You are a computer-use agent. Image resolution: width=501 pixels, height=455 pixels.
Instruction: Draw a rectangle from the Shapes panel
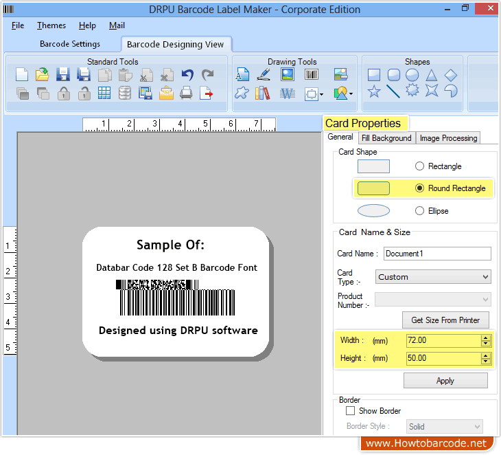[x=374, y=75]
